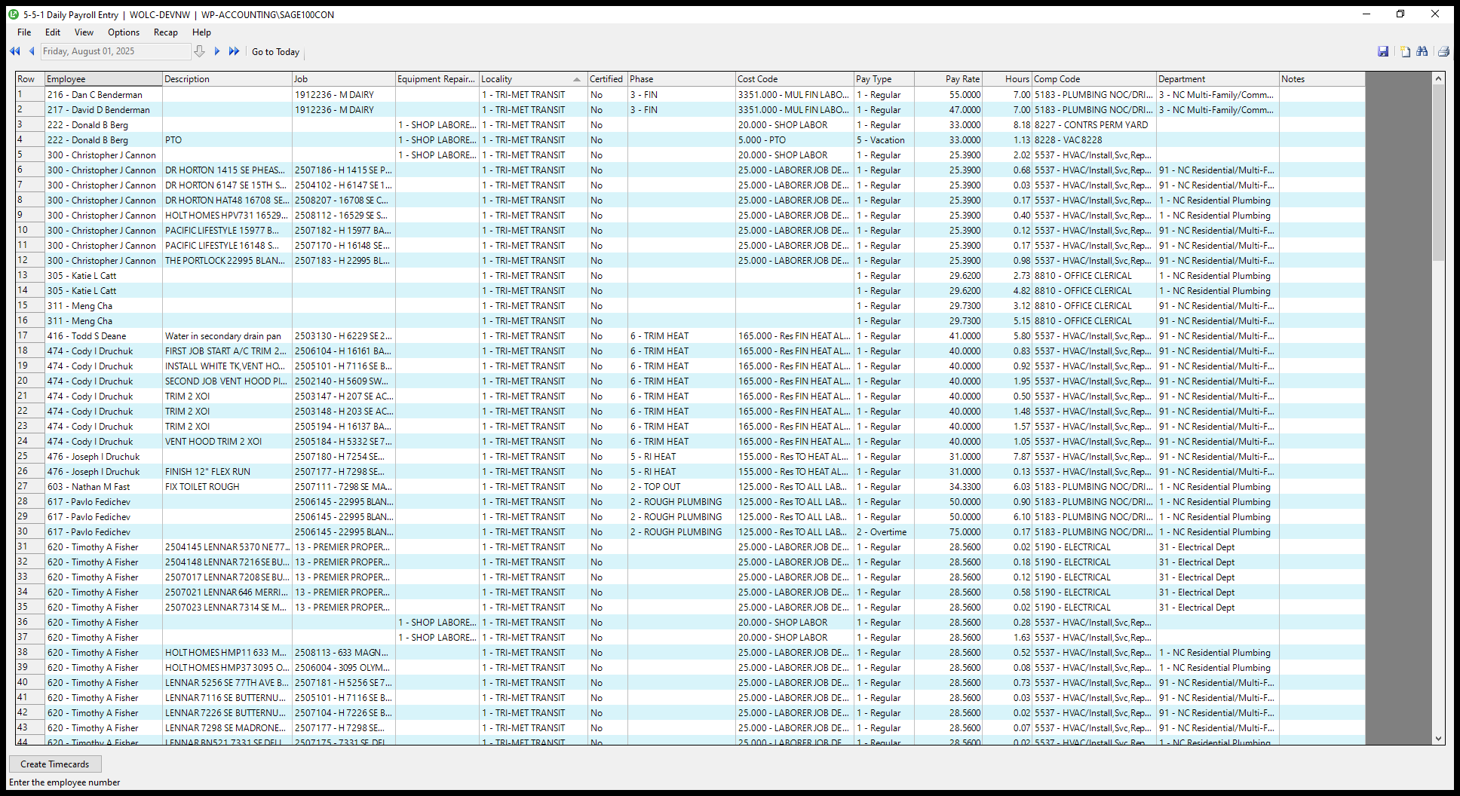Click the Save floppy disk icon
The height and width of the screenshot is (796, 1460).
tap(1383, 51)
